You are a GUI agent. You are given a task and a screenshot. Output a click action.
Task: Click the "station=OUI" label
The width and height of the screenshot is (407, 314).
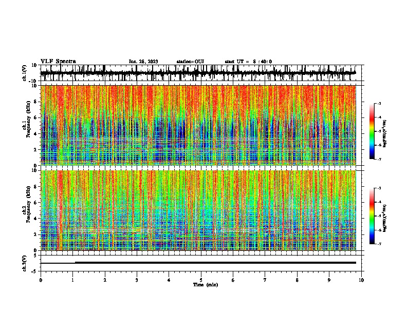[190, 62]
